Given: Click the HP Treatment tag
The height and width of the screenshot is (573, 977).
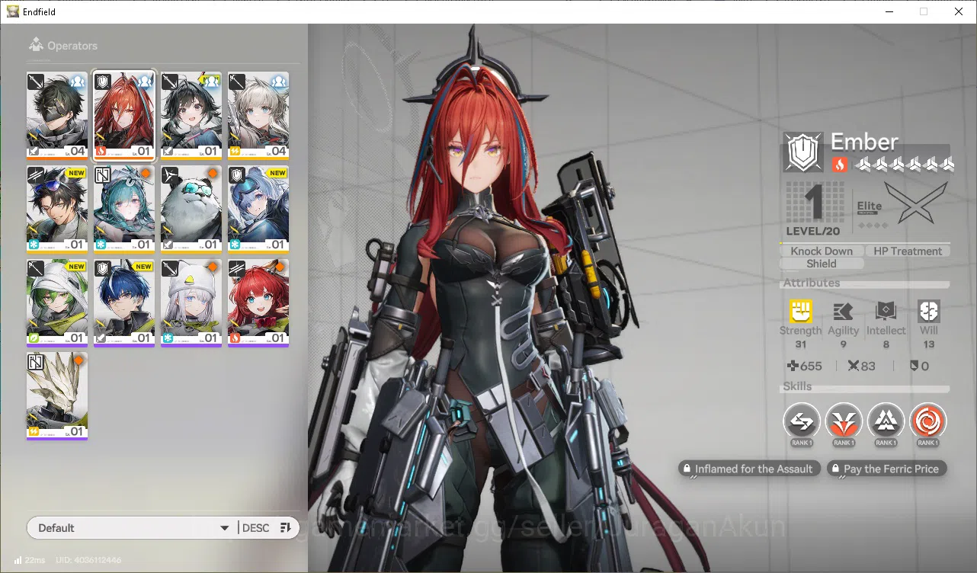Looking at the screenshot, I should pyautogui.click(x=908, y=251).
